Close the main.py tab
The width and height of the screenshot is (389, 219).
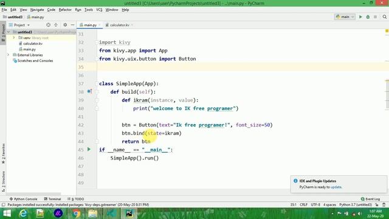click(x=100, y=25)
